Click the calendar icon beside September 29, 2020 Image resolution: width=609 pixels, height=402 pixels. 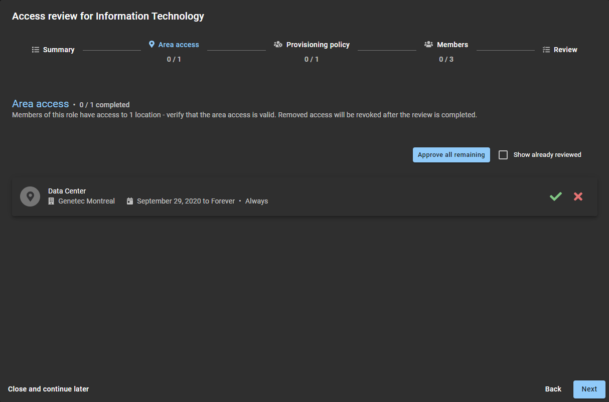[130, 201]
